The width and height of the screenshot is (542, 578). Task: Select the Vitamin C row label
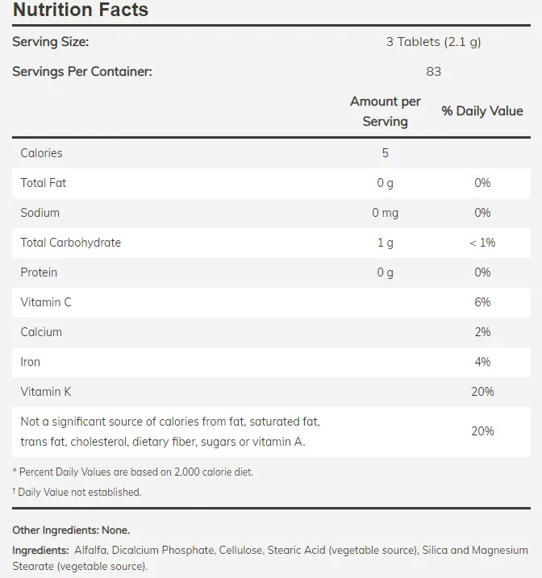point(46,302)
